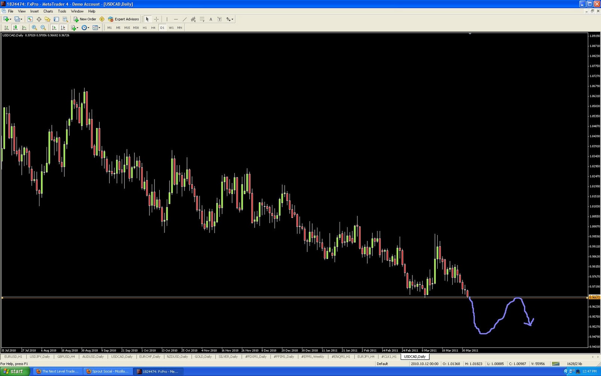The image size is (601, 376).
Task: Select the H1 timeframe
Action: [x=145, y=28]
